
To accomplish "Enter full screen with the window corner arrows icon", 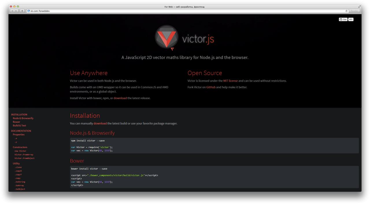I will point(360,7).
